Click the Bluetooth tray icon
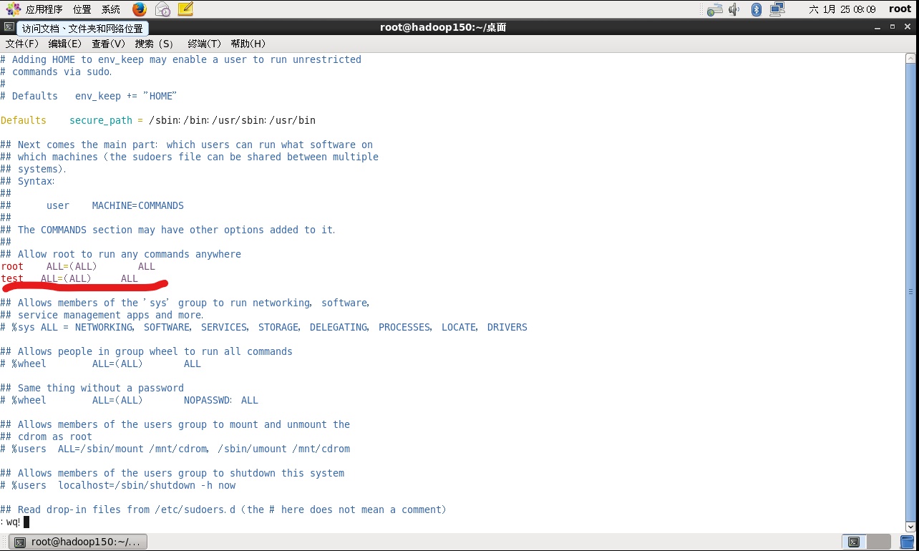Image resolution: width=919 pixels, height=551 pixels. (x=757, y=9)
